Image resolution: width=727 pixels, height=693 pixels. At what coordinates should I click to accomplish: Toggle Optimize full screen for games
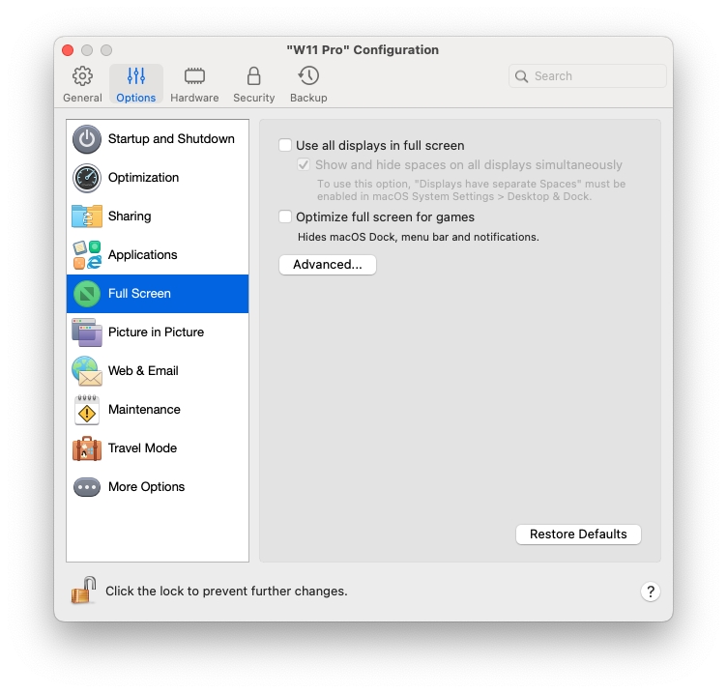(x=285, y=217)
